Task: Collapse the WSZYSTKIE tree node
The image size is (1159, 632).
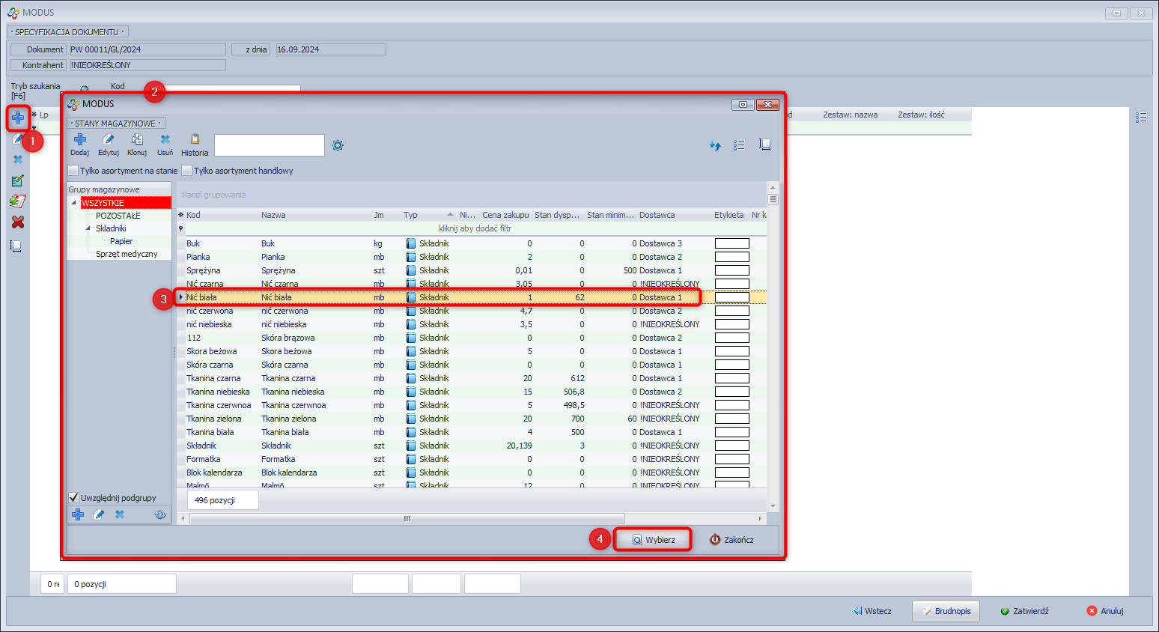Action: point(74,203)
